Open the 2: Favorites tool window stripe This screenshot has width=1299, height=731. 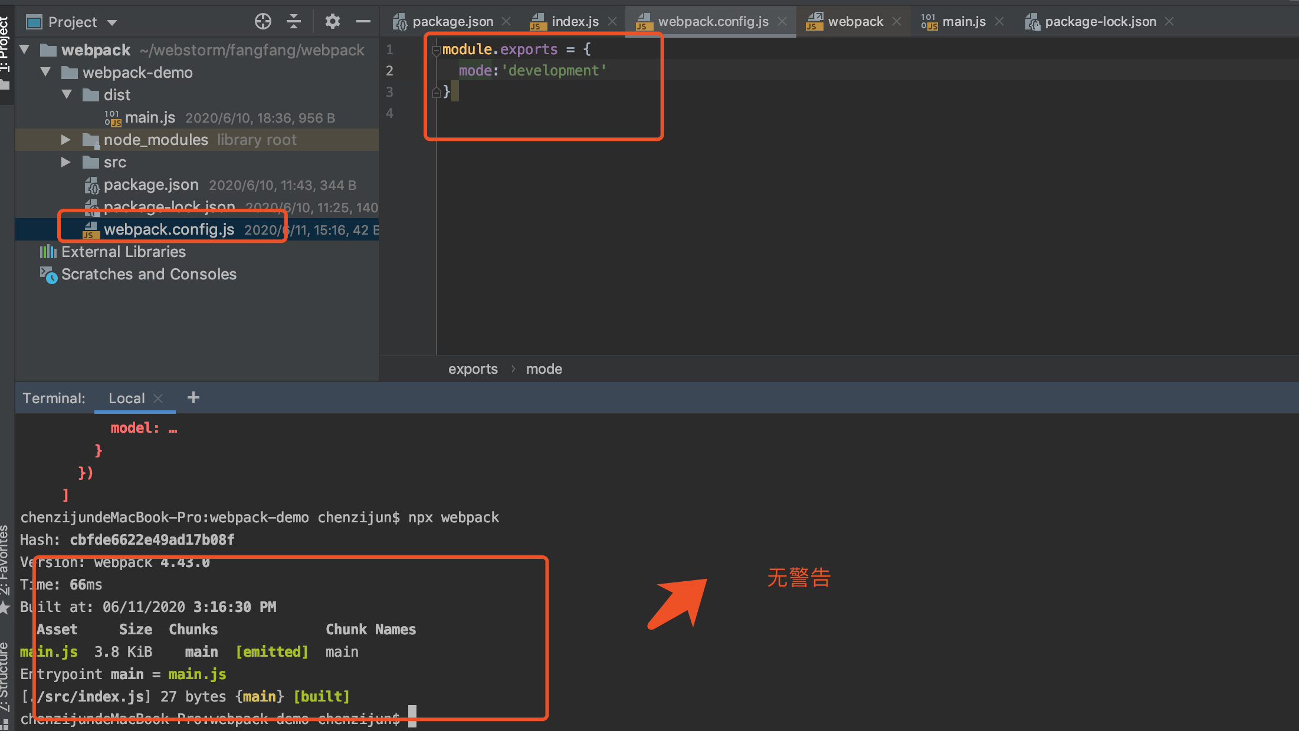(5, 568)
